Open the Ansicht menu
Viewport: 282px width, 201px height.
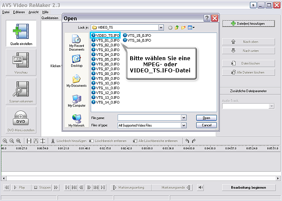tap(33, 12)
